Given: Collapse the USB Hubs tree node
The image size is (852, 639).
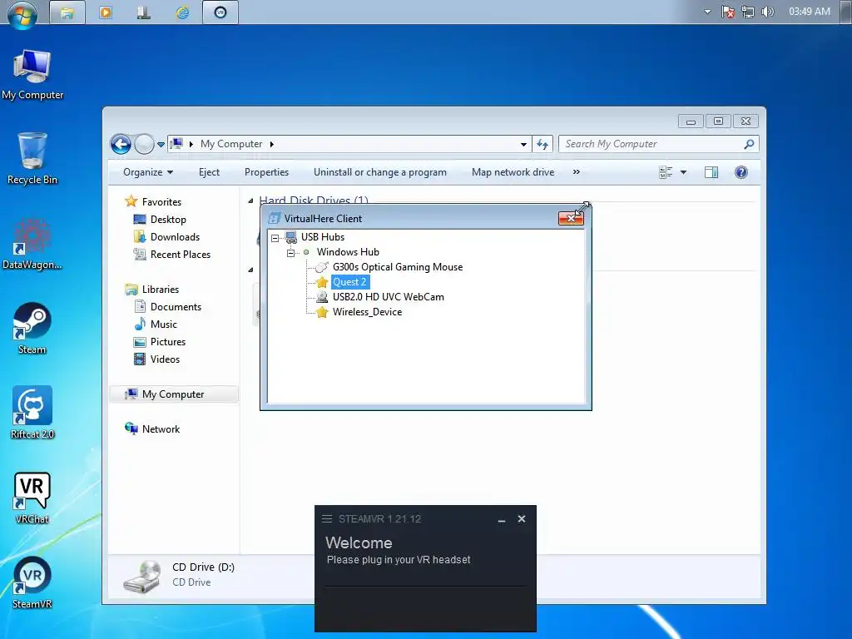Looking at the screenshot, I should (x=275, y=238).
